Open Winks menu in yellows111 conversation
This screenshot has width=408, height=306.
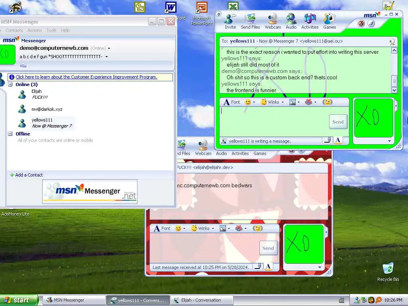tap(272, 102)
